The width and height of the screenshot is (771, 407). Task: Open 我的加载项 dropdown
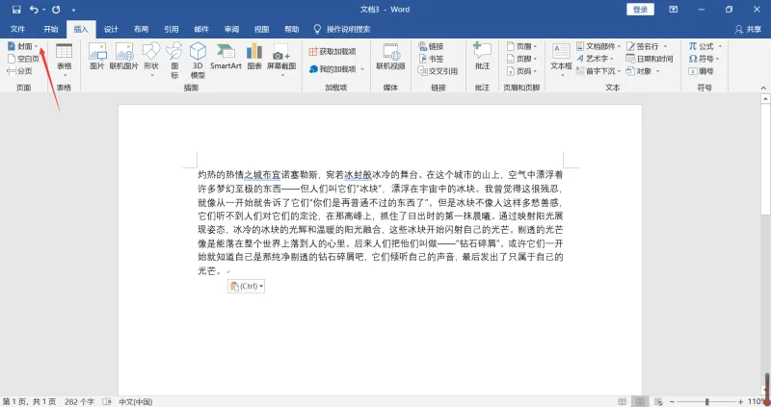tap(336, 69)
